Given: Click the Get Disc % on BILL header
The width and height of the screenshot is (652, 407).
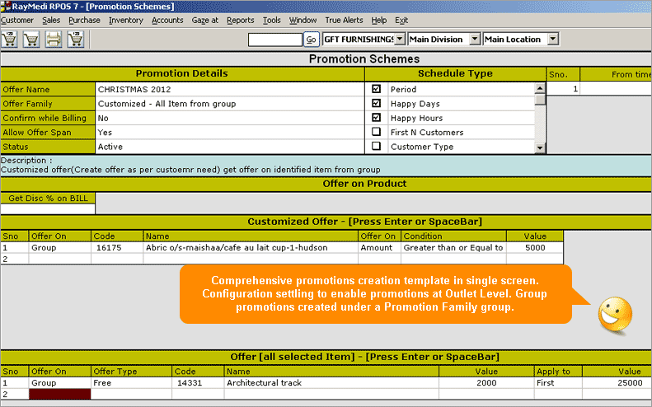Looking at the screenshot, I should 48,198.
